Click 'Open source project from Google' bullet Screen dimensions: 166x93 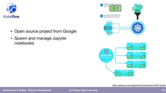click(45, 31)
